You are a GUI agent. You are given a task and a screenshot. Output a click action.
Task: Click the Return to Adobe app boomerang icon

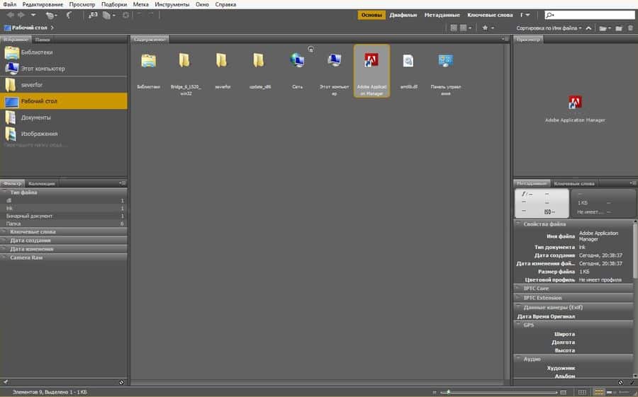click(69, 15)
